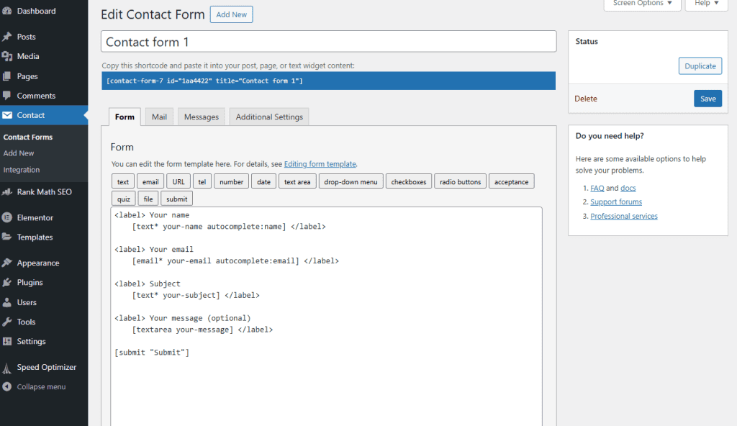Open the Additional Settings tab
This screenshot has width=737, height=426.
(x=269, y=117)
